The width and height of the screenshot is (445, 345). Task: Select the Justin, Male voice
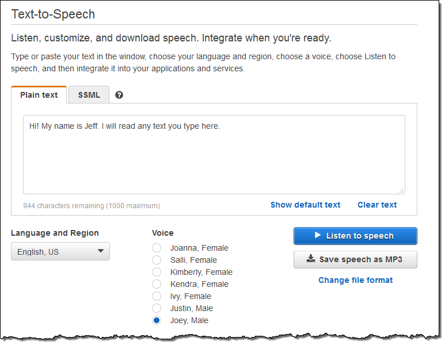coord(157,308)
